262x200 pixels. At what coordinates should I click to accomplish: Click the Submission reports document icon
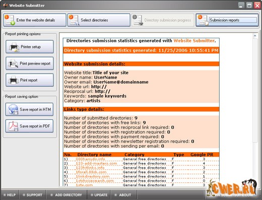tap(203, 20)
